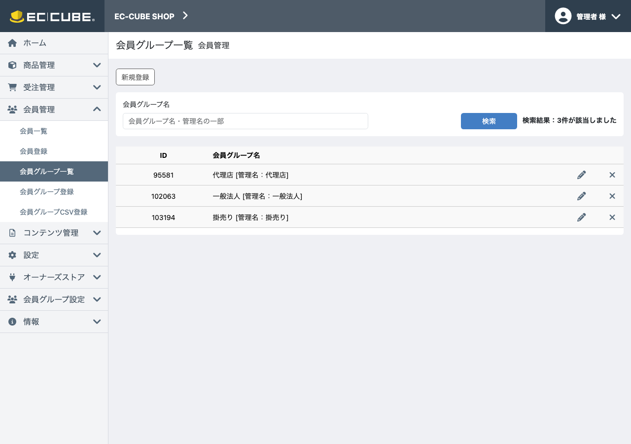631x444 pixels.
Task: Click the ID 103194 cell
Action: (x=164, y=217)
